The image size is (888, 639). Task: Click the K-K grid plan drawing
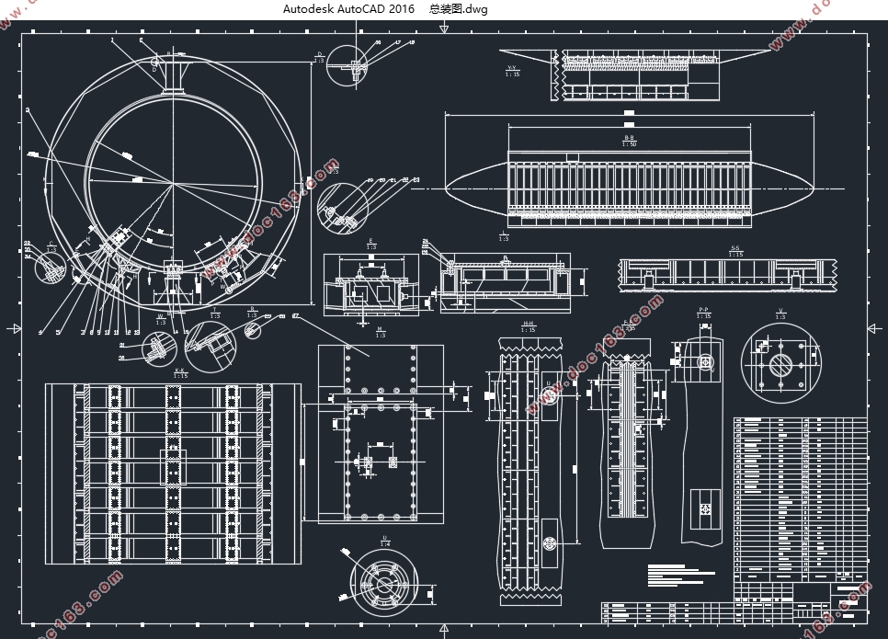tap(174, 474)
